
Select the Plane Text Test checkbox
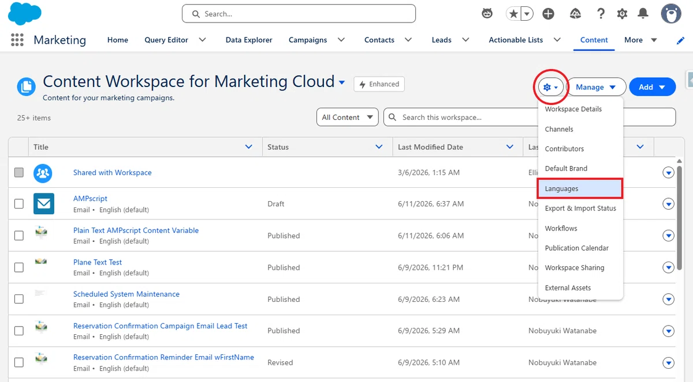19,267
